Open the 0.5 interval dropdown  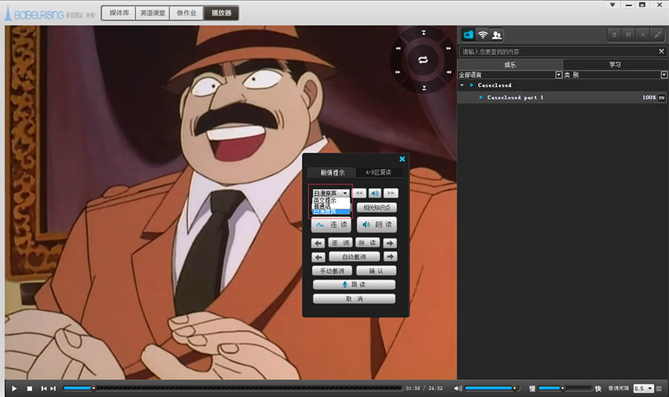point(644,389)
